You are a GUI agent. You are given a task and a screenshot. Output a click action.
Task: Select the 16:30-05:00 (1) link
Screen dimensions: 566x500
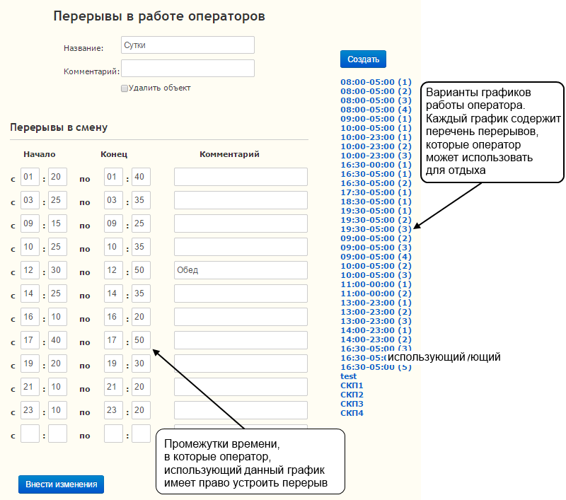376,174
